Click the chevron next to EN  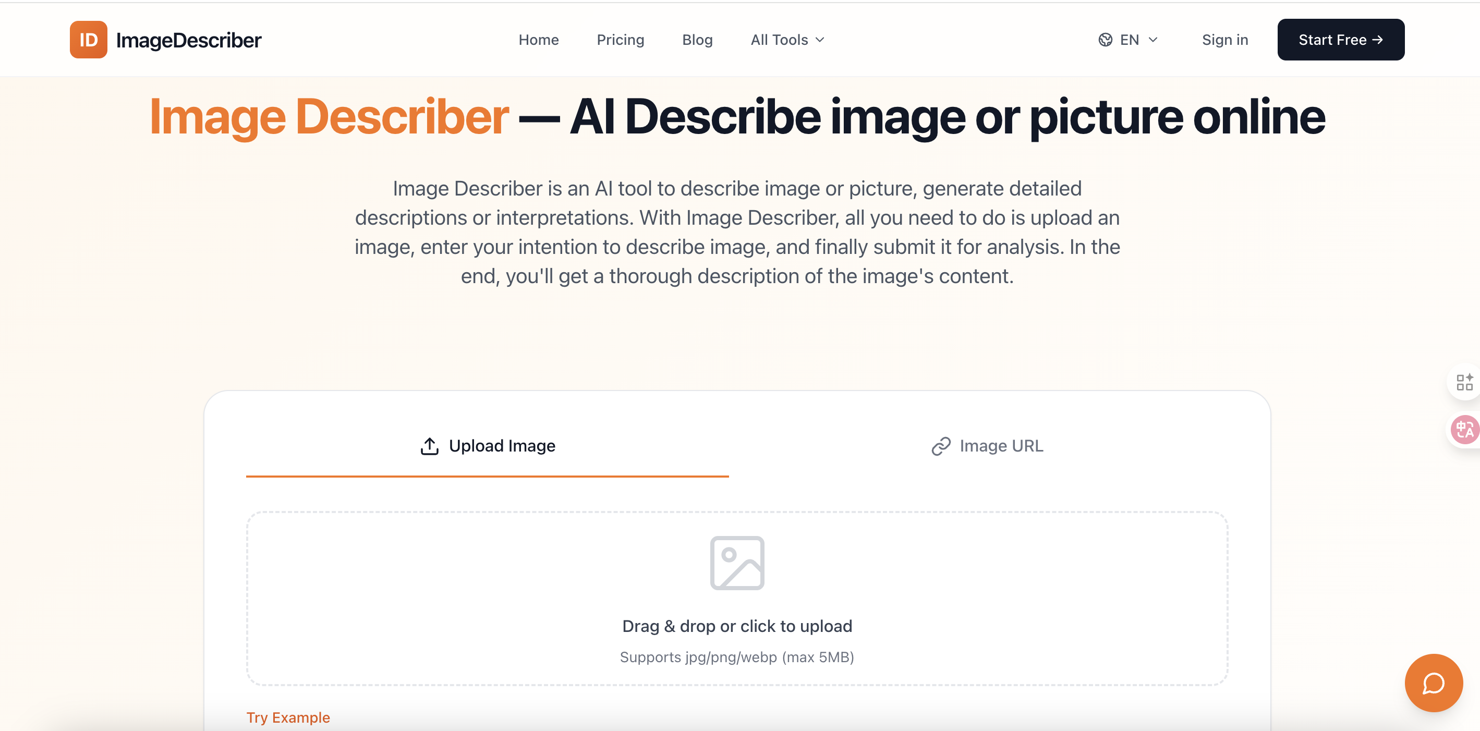1154,40
